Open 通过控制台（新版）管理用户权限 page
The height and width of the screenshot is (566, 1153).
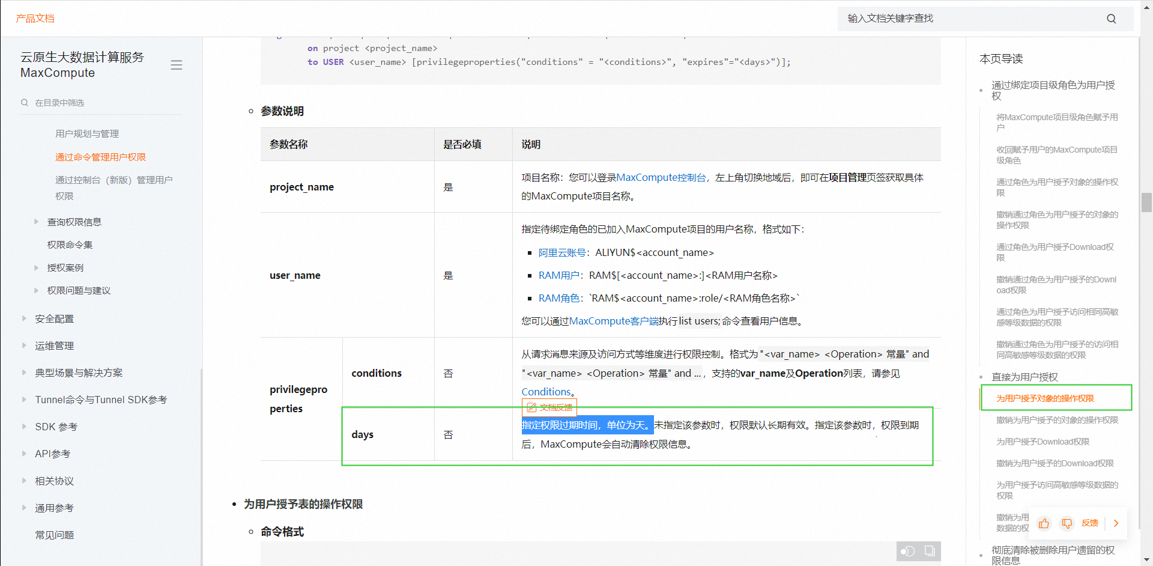(x=114, y=188)
